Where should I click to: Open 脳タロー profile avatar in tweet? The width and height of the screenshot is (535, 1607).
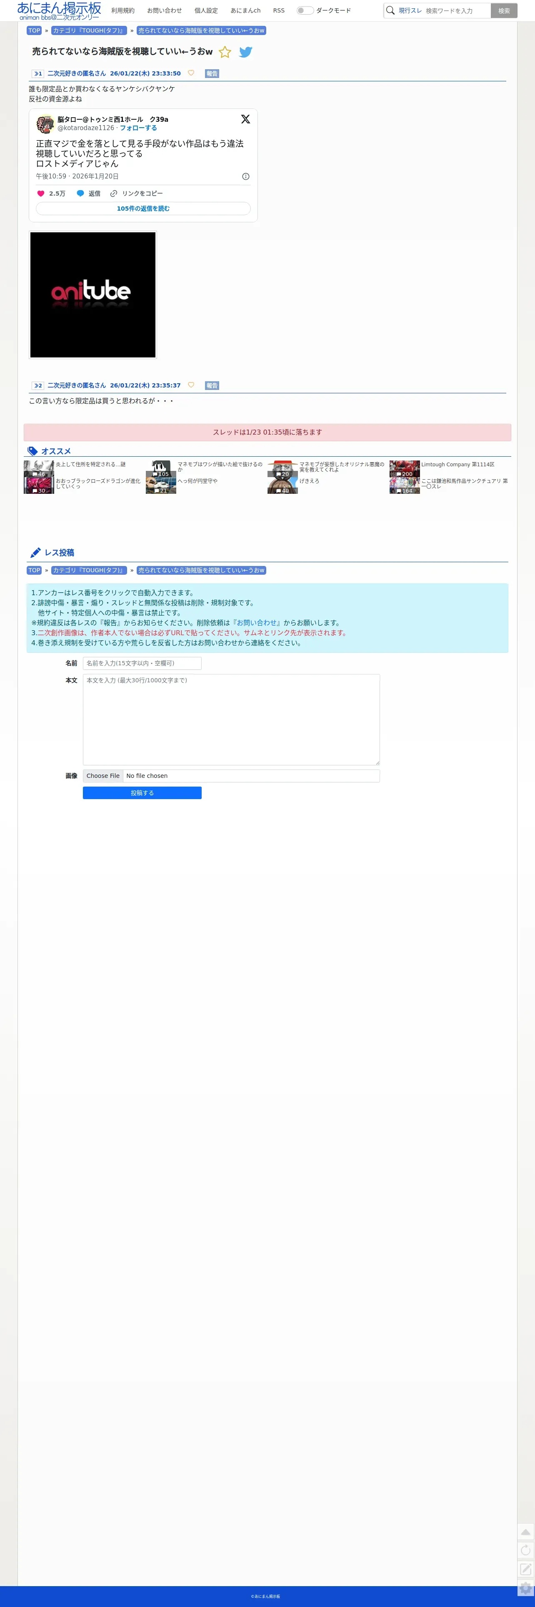[45, 123]
